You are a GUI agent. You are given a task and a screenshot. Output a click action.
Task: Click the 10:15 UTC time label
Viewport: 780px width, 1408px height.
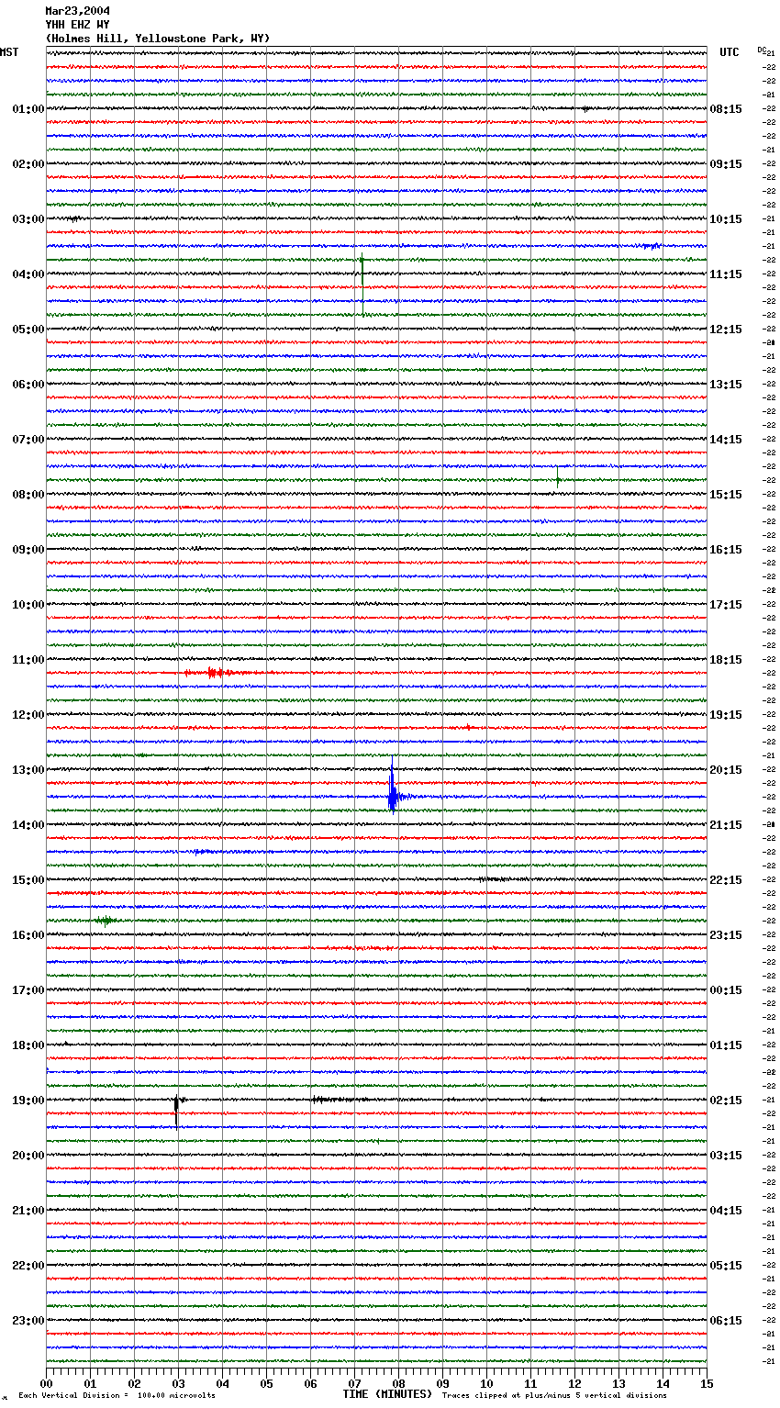coord(726,219)
